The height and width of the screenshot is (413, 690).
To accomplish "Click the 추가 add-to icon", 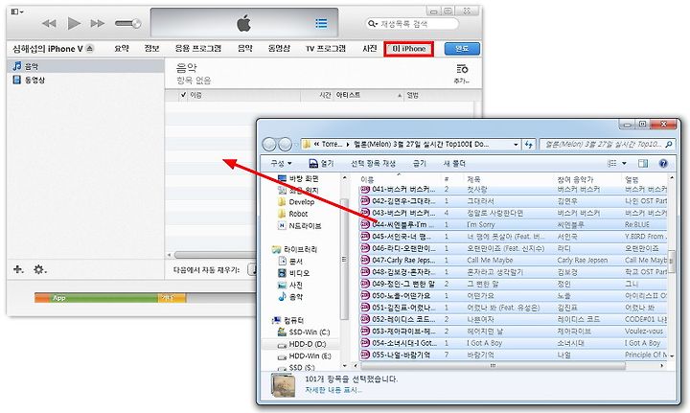I will 462,74.
